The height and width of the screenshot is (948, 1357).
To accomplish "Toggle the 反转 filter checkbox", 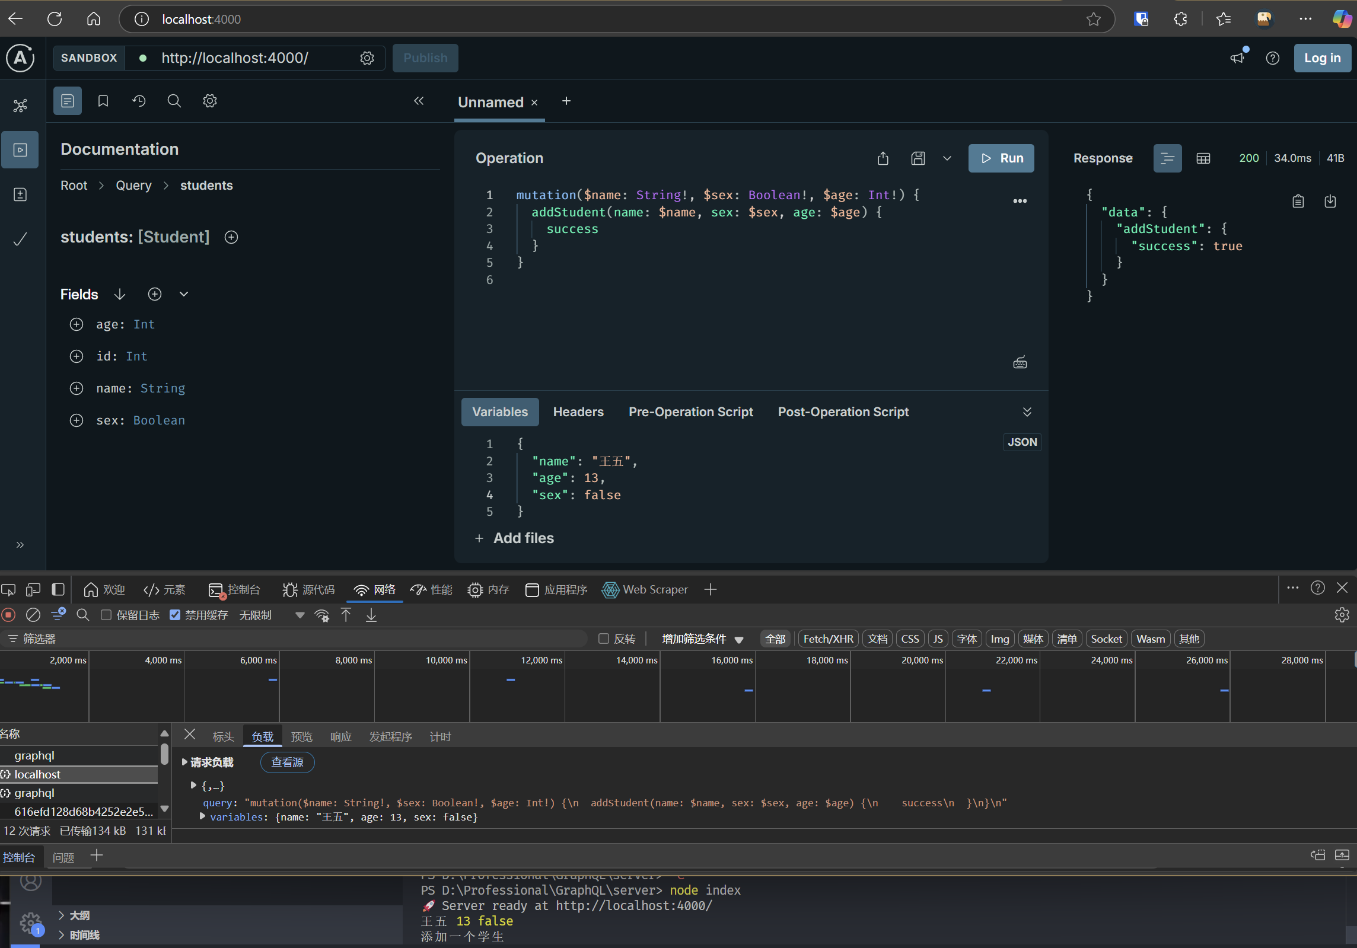I will click(x=604, y=639).
